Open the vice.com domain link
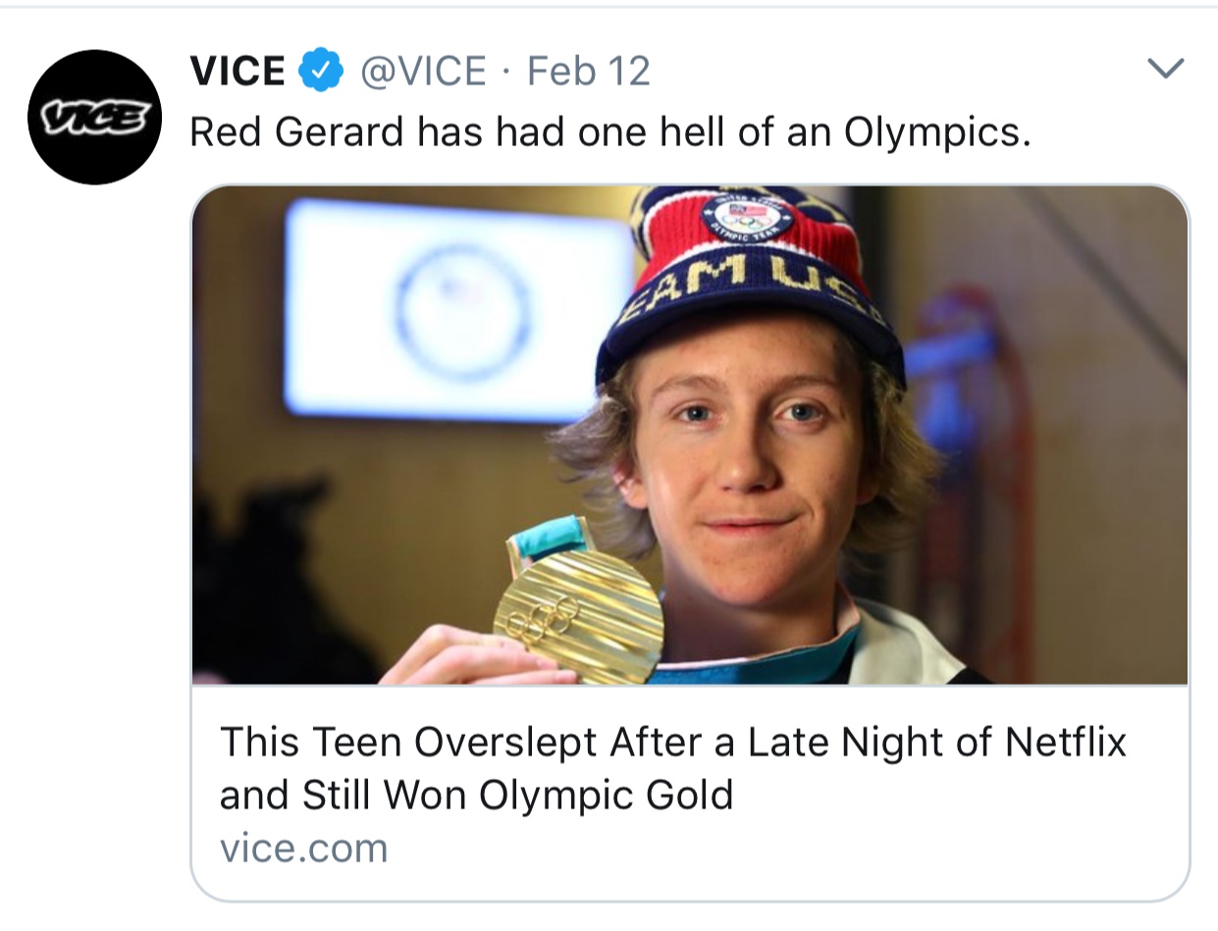The image size is (1218, 931). click(x=303, y=848)
